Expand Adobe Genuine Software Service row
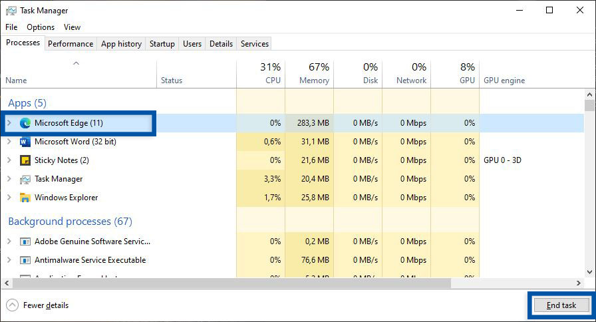This screenshot has width=596, height=322. [x=9, y=241]
